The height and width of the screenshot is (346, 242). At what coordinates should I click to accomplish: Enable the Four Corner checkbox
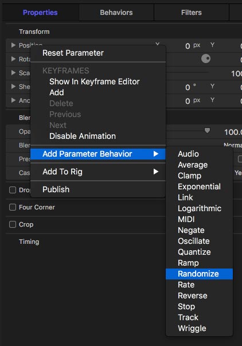click(x=13, y=207)
